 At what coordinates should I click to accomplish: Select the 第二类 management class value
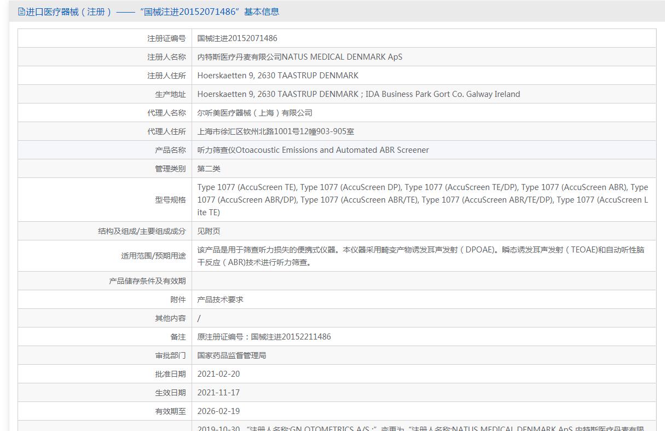click(x=209, y=169)
